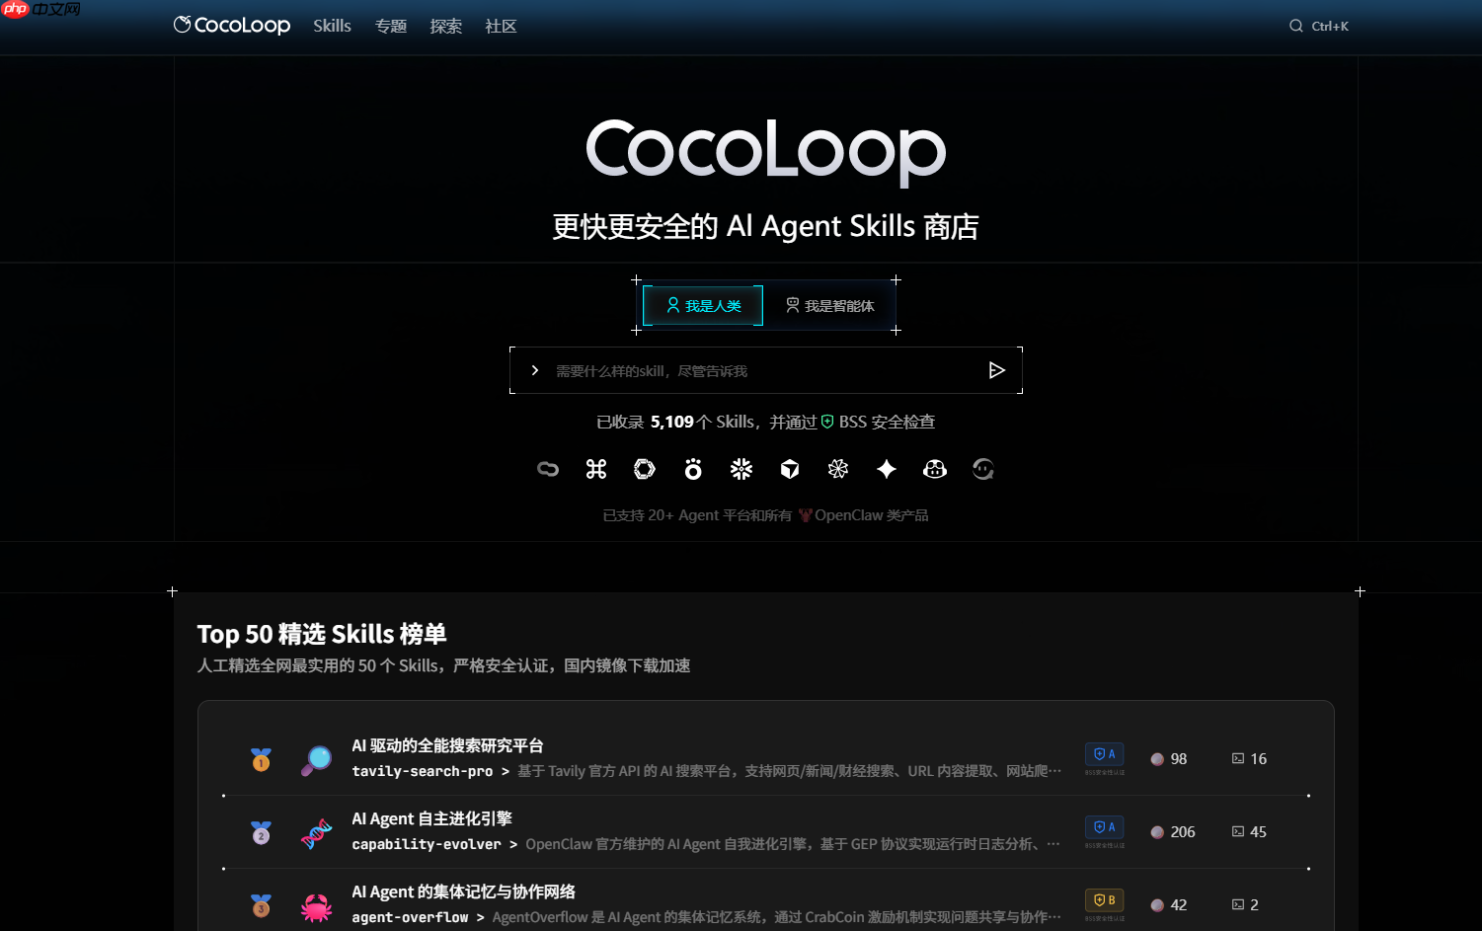Screen dimensions: 1482x931
Task: Switch to the 我是智能体 mode
Action: click(x=830, y=305)
